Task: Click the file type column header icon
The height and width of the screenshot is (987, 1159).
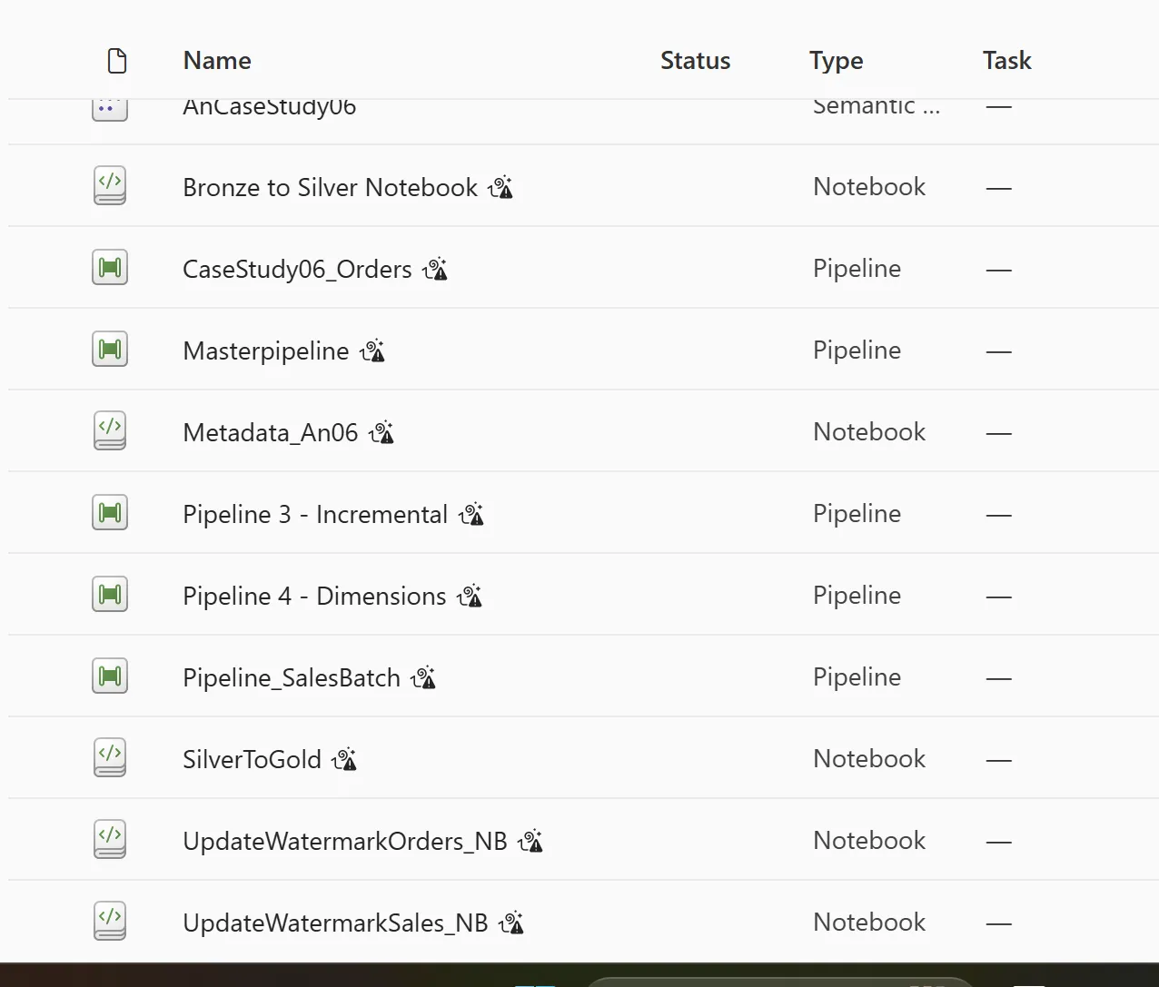Action: (x=117, y=61)
